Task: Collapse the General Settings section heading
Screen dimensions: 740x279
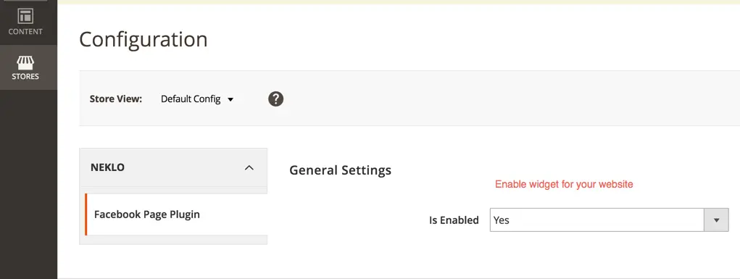Action: pyautogui.click(x=340, y=170)
